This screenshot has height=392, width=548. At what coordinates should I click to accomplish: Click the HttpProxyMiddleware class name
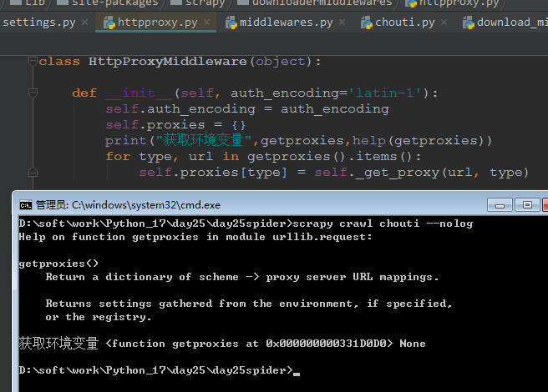[x=167, y=62]
